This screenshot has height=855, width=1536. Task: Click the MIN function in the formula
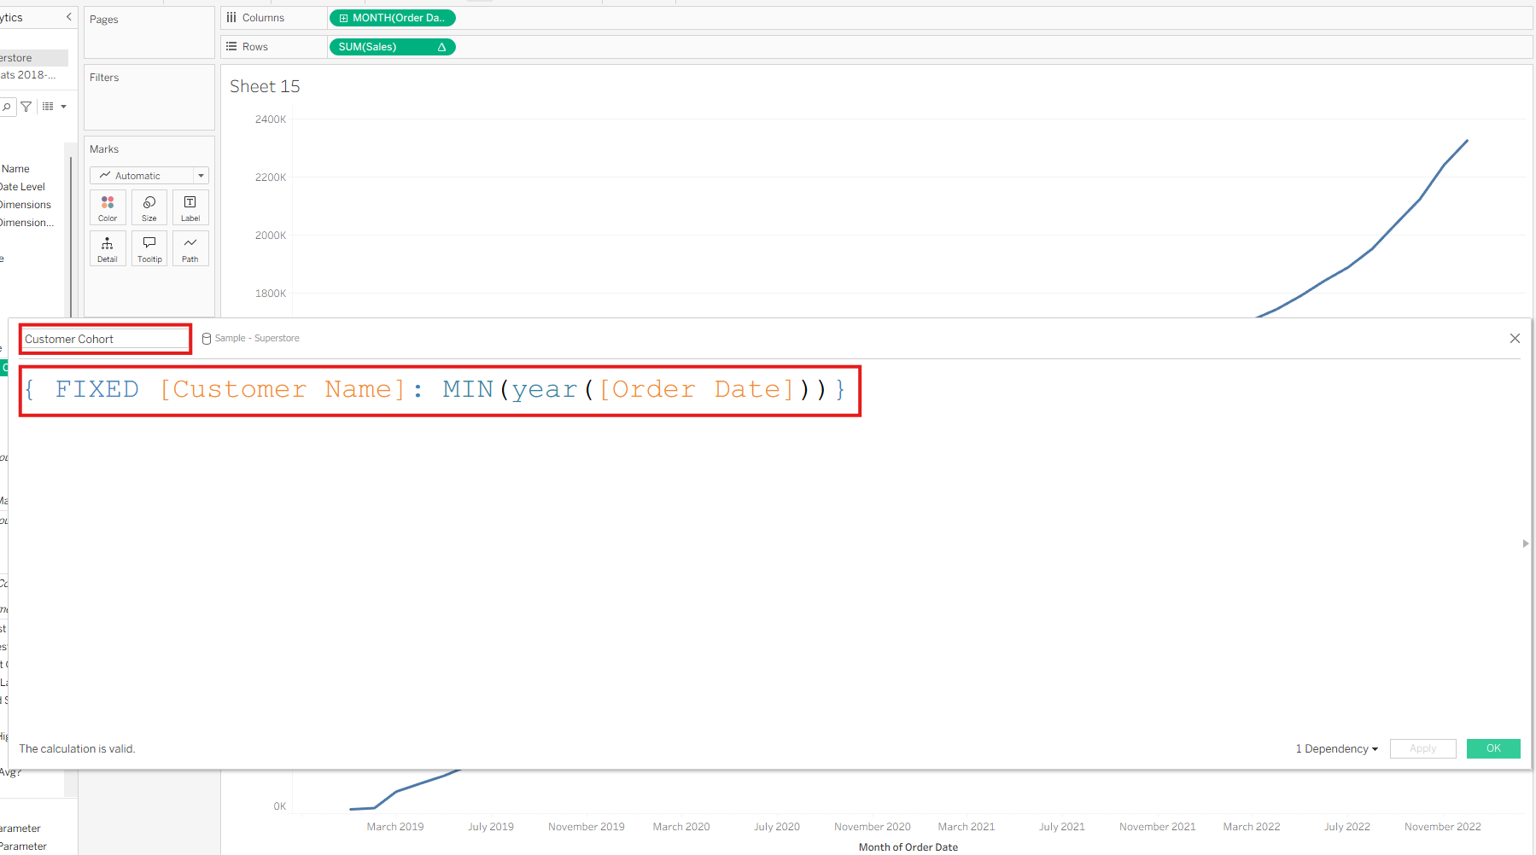(x=468, y=390)
